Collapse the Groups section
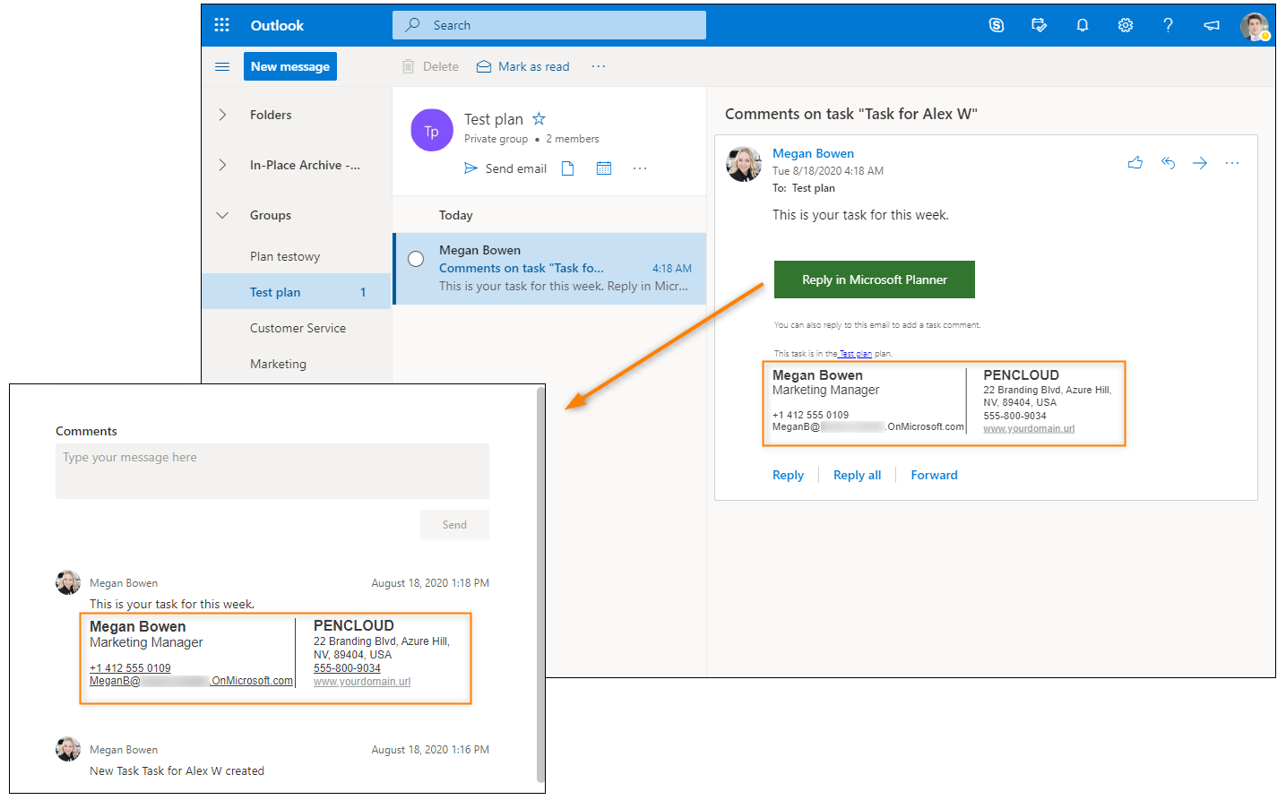The height and width of the screenshot is (800, 1286). [x=222, y=215]
